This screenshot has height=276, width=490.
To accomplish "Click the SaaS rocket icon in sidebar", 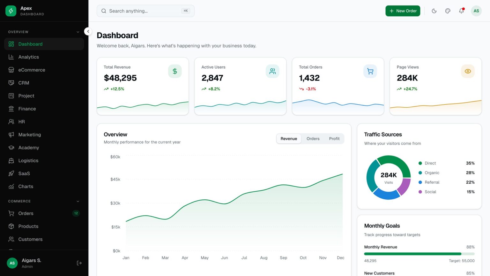I will (11, 173).
